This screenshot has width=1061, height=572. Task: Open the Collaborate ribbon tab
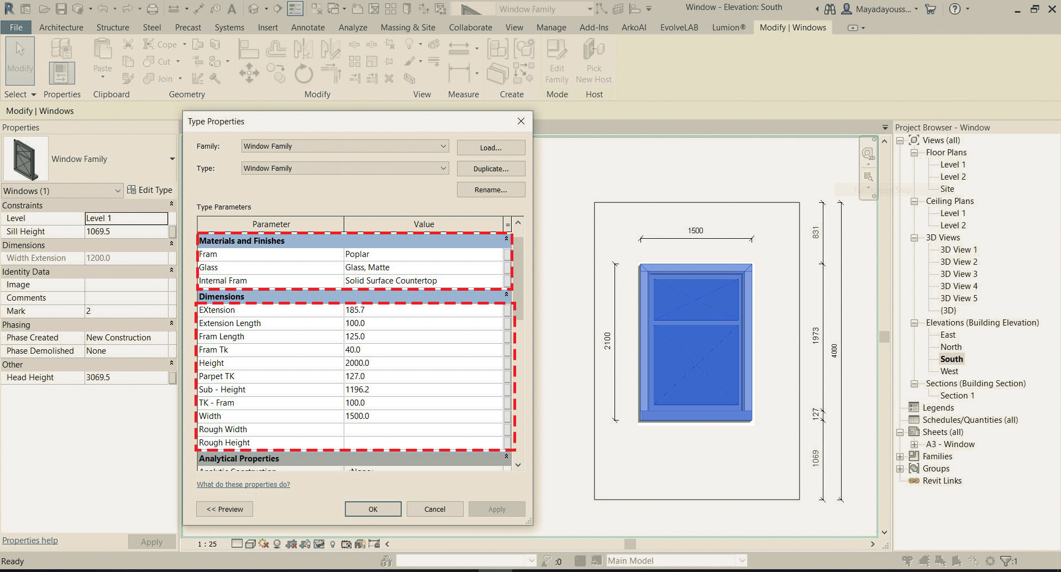(x=470, y=28)
